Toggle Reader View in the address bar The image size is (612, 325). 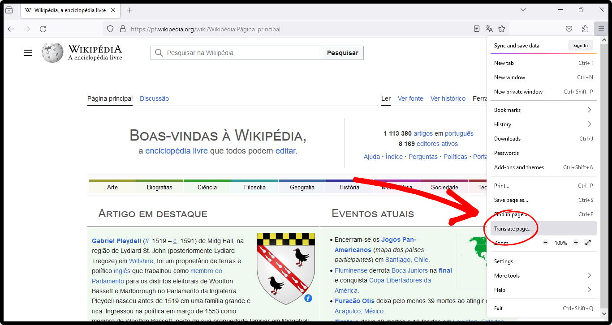pyautogui.click(x=477, y=29)
